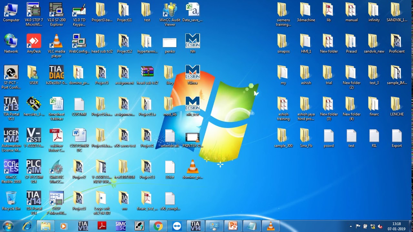Select the Nihva M Design icon
The width and height of the screenshot is (413, 232).
[x=193, y=75]
